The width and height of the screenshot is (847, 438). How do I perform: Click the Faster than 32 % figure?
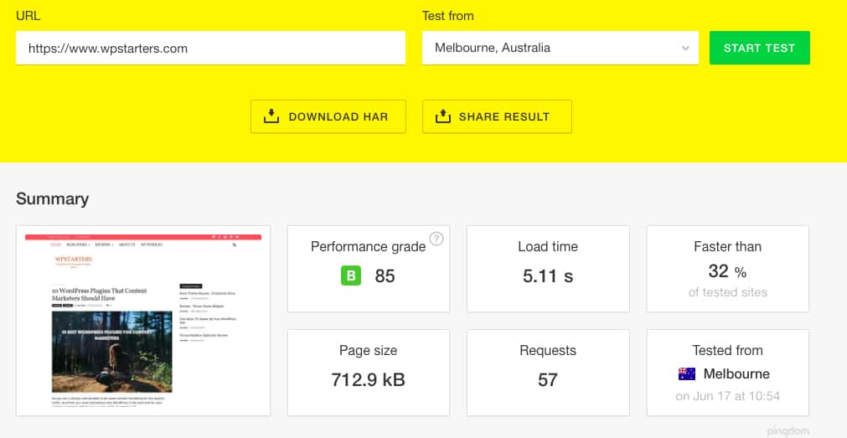click(x=720, y=270)
